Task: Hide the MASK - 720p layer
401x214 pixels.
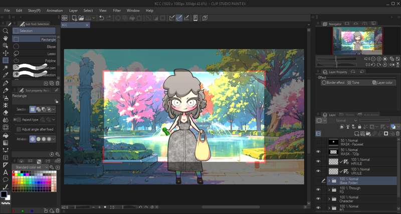Action: (318, 152)
